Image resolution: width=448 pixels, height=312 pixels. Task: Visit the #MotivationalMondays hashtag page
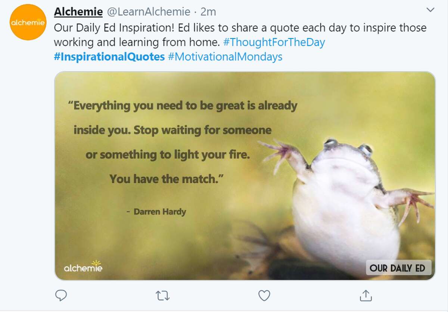[x=225, y=57]
